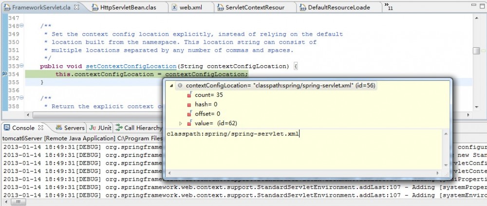Open the Call Hierarchy view tab
Screen dimensions: 487x206
139,128
